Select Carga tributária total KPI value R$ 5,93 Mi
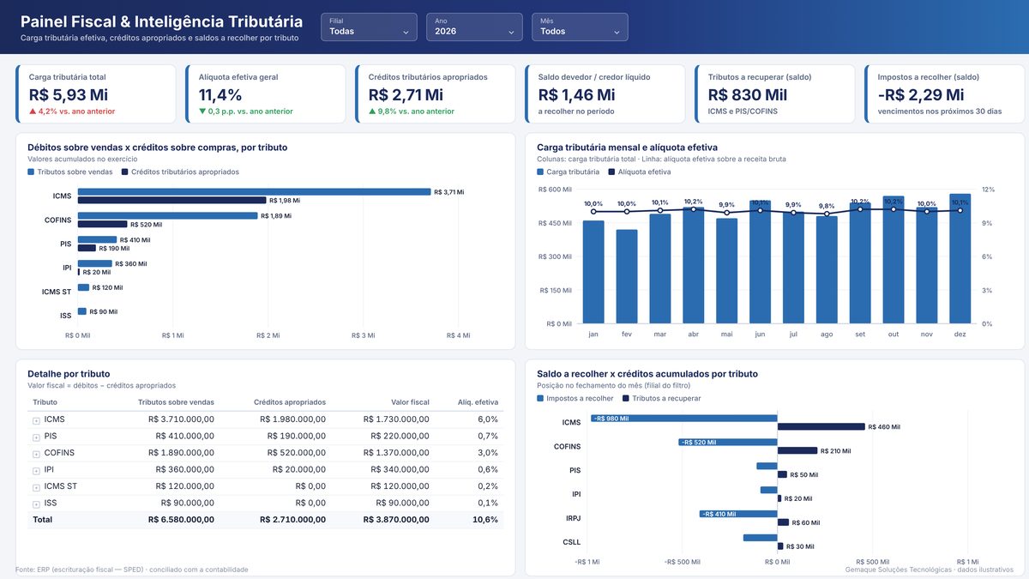 coord(69,94)
